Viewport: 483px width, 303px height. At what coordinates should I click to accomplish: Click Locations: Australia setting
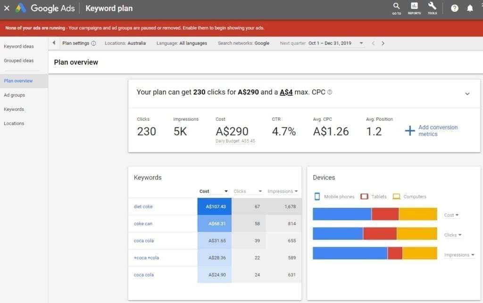pos(125,43)
